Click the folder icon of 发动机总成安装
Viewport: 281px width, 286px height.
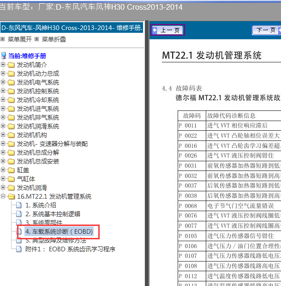11,161
